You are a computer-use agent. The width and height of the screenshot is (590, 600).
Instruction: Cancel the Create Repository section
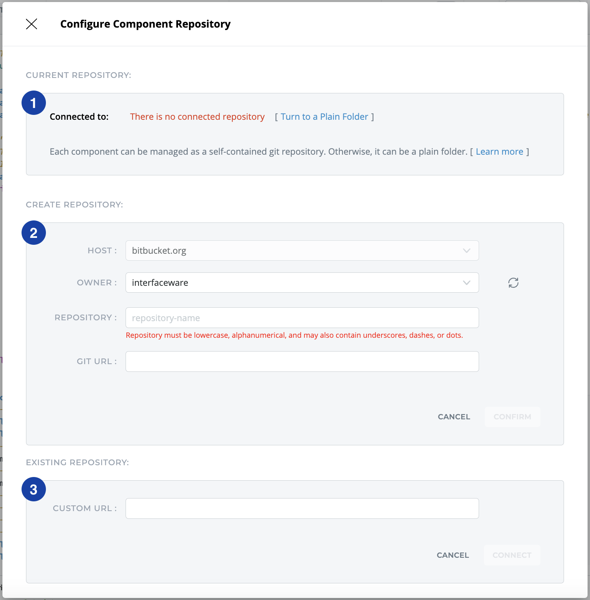pyautogui.click(x=454, y=417)
